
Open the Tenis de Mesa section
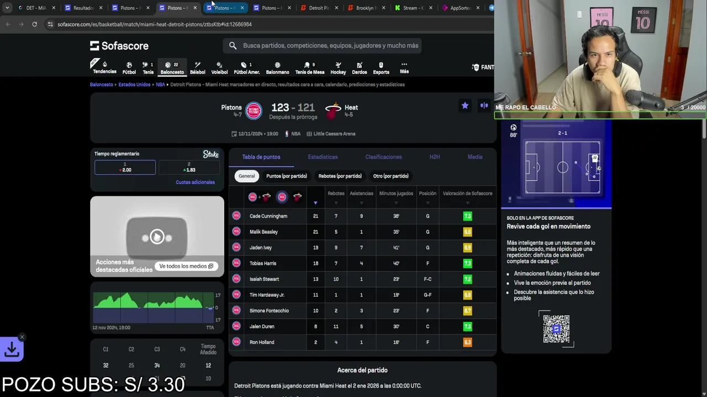[310, 68]
